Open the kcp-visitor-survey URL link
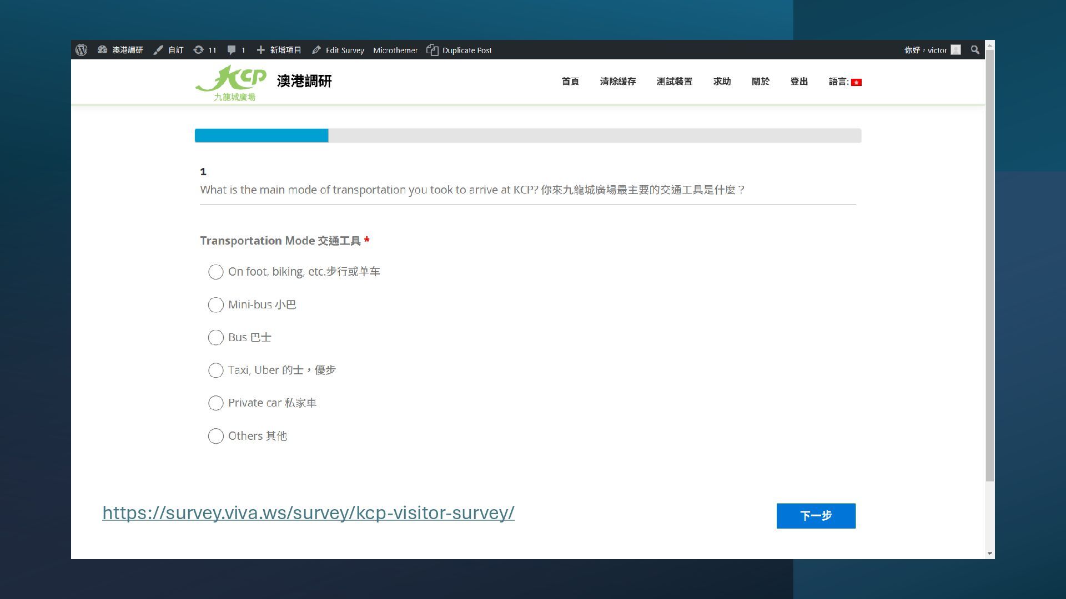The image size is (1066, 599). point(308,512)
